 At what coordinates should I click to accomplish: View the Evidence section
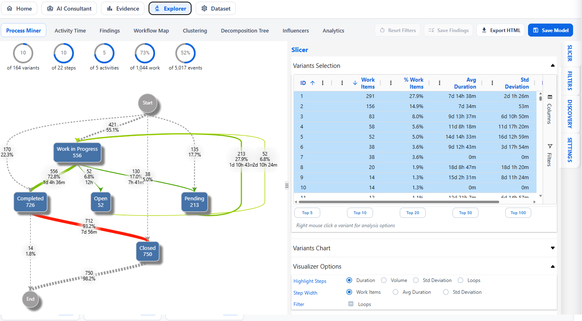click(x=123, y=8)
